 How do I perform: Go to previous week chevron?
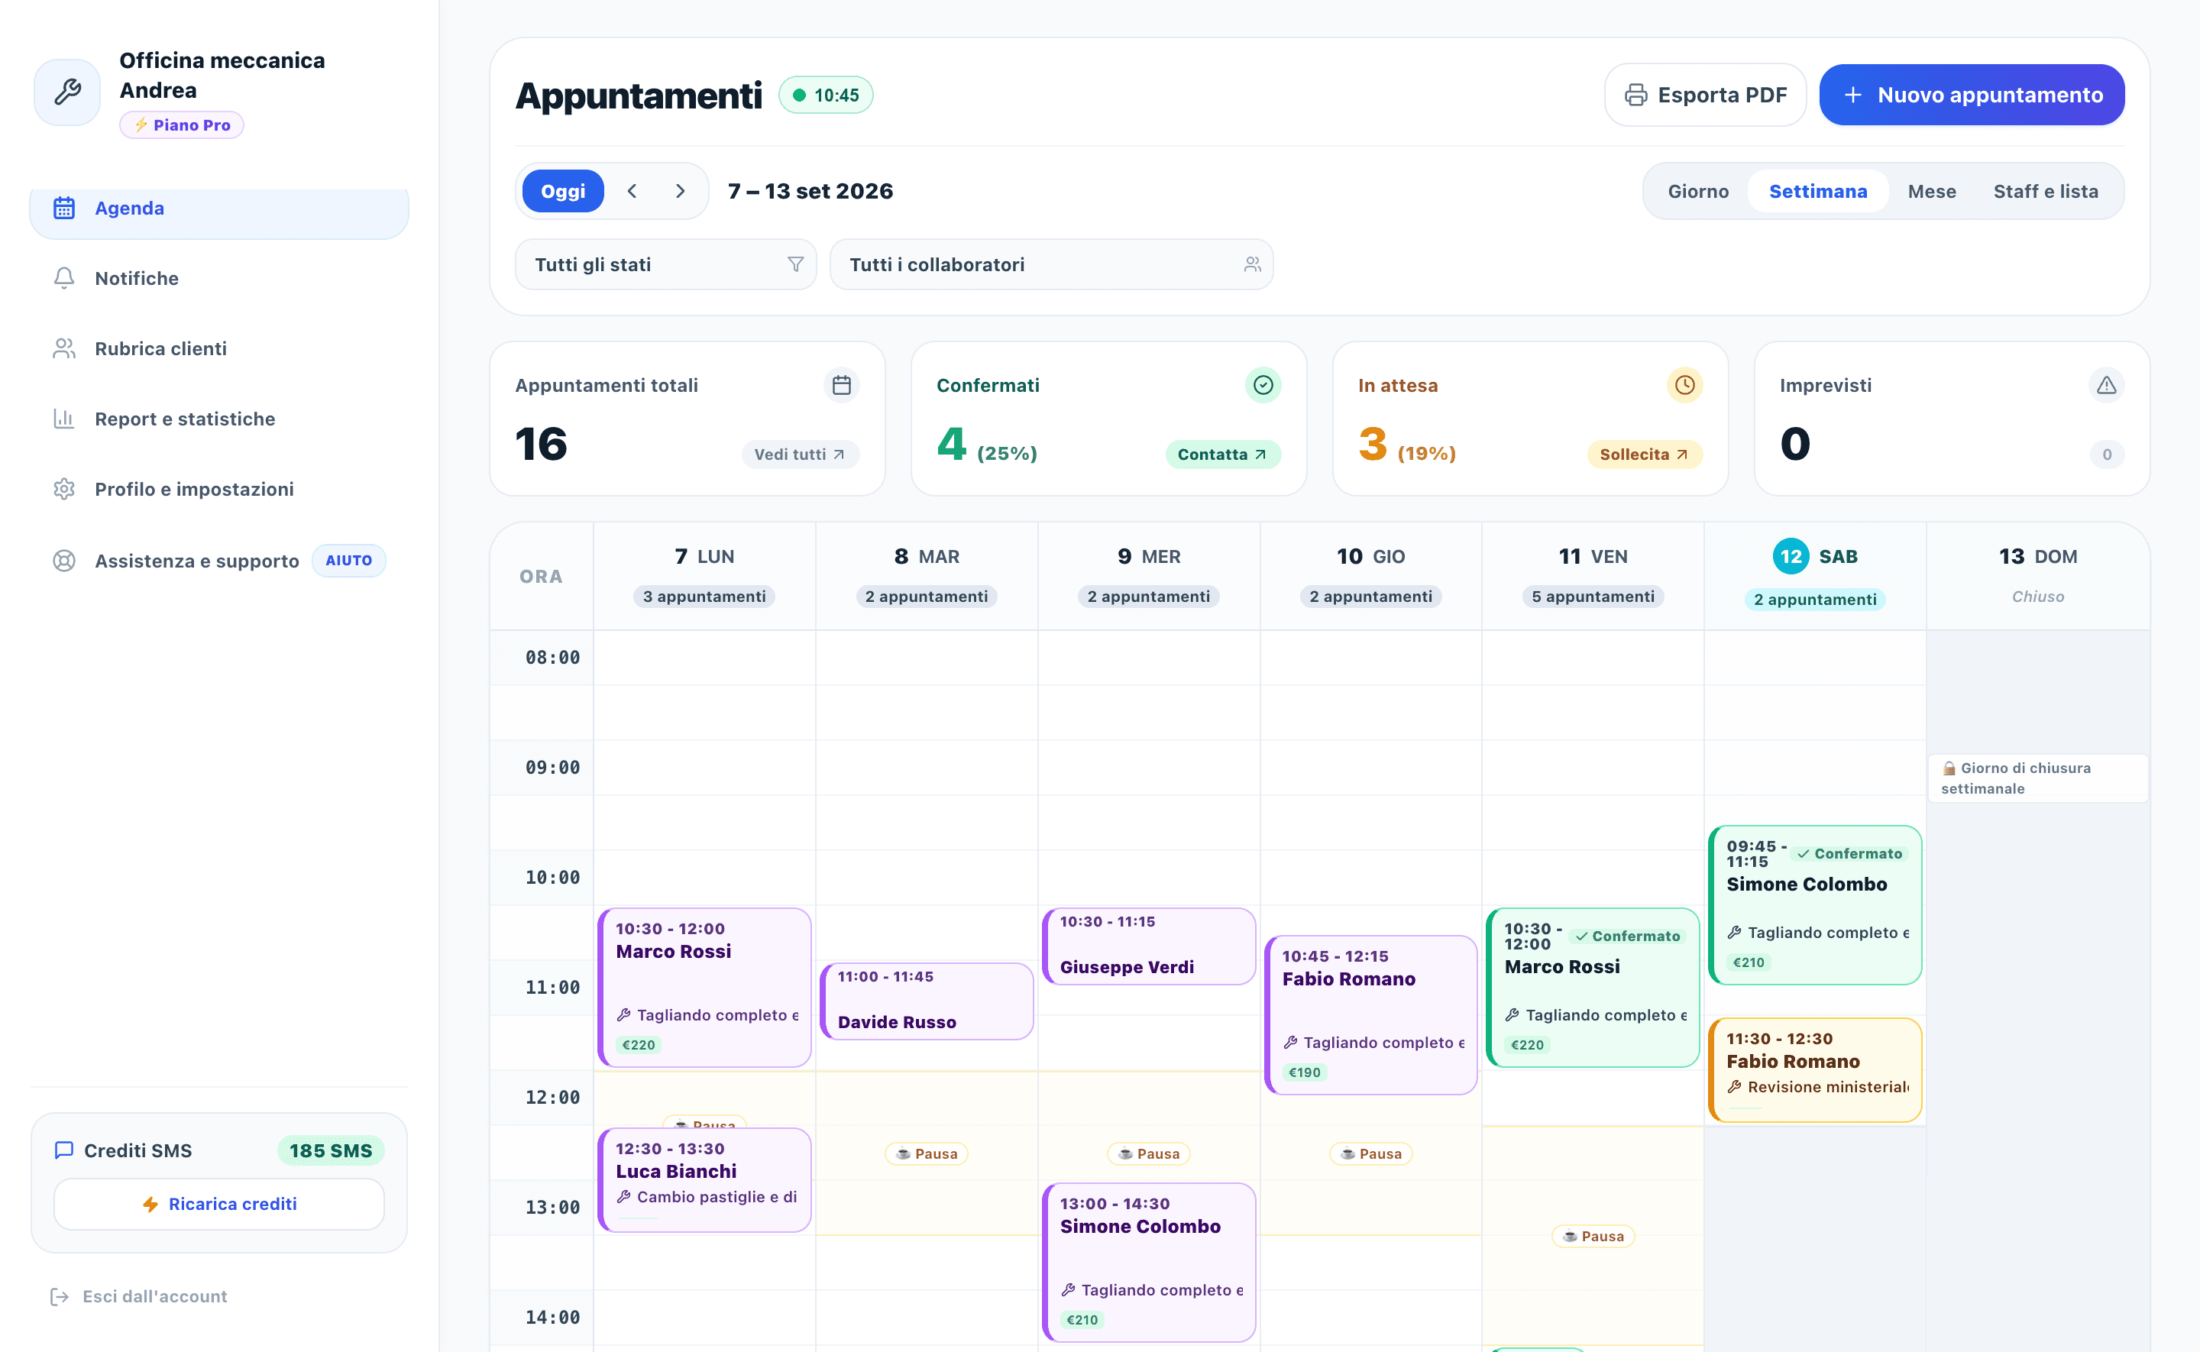pos(632,192)
